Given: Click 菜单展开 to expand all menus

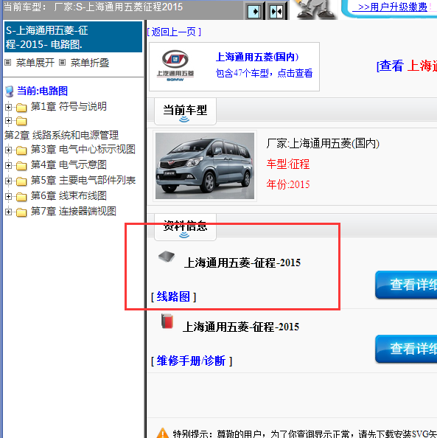Looking at the screenshot, I should pyautogui.click(x=35, y=63).
